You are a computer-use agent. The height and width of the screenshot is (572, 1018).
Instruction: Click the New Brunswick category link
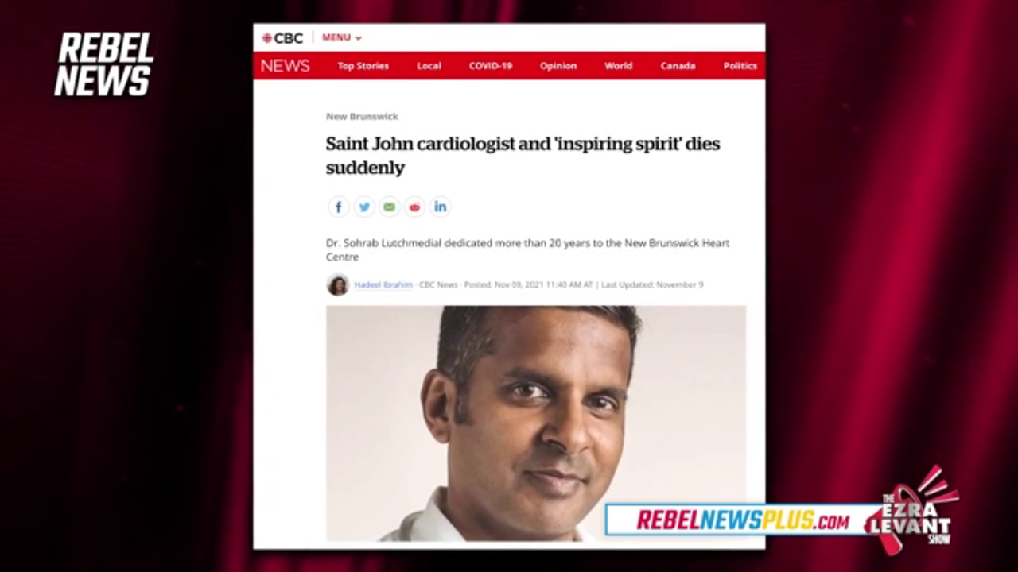pyautogui.click(x=362, y=117)
